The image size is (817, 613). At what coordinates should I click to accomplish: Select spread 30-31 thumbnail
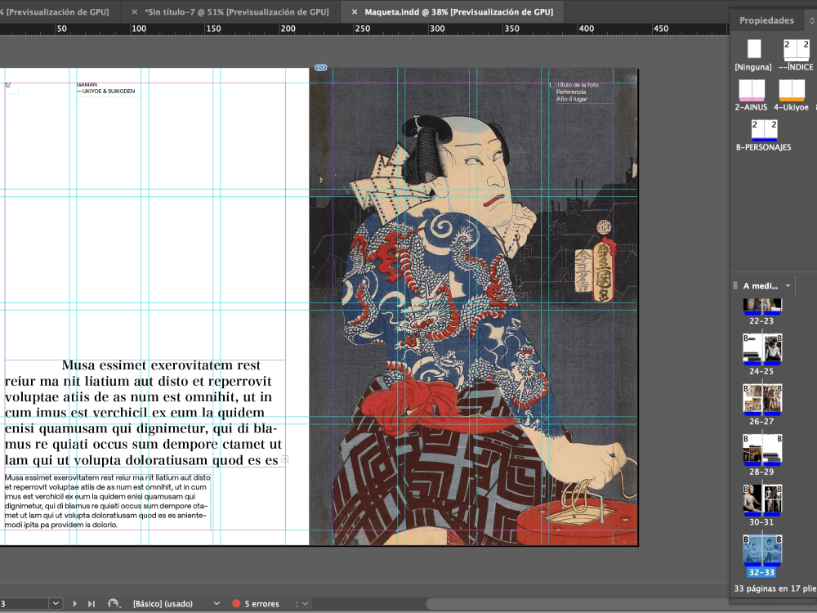pos(761,499)
